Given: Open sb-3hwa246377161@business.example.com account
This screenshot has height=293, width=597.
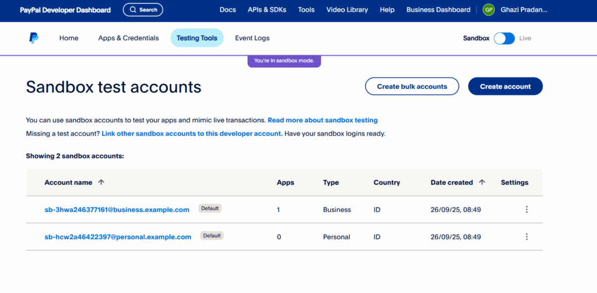Looking at the screenshot, I should pos(117,210).
